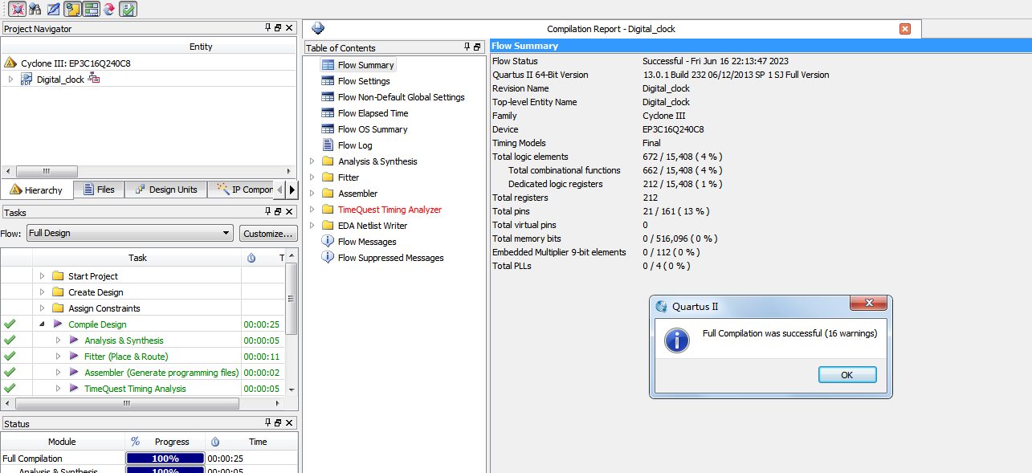Click the red-blue refresh arrows toolbar icon
Screen dimensions: 1032x473
pyautogui.click(x=108, y=9)
